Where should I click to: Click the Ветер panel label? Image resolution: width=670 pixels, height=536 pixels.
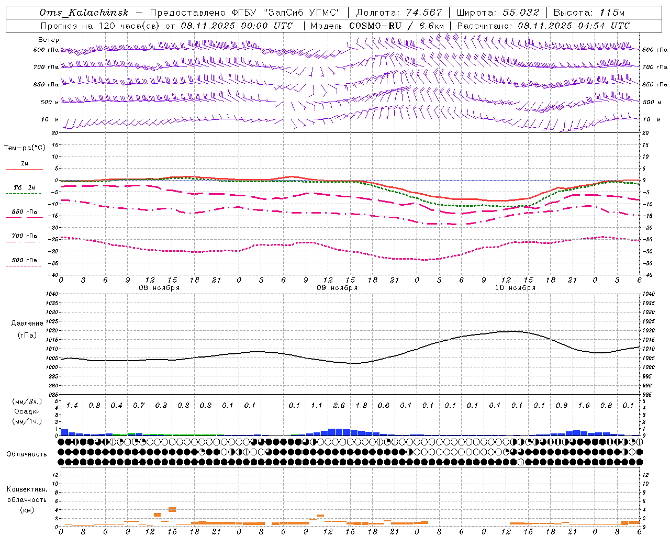pyautogui.click(x=48, y=40)
